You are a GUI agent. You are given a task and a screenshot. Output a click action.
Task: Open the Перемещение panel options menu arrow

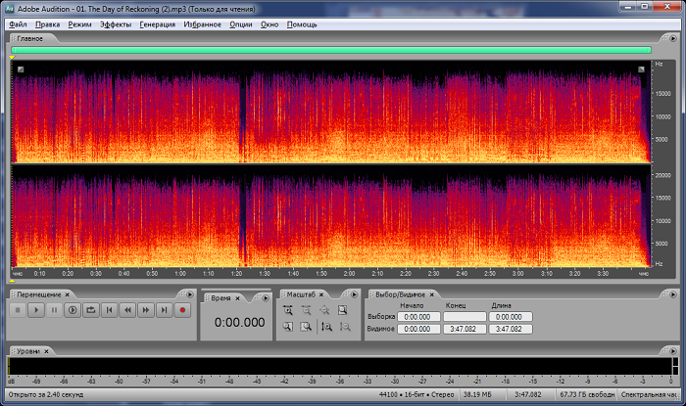[x=190, y=293]
